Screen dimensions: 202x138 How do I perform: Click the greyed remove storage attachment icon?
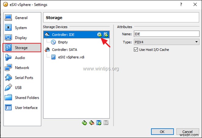106,123
